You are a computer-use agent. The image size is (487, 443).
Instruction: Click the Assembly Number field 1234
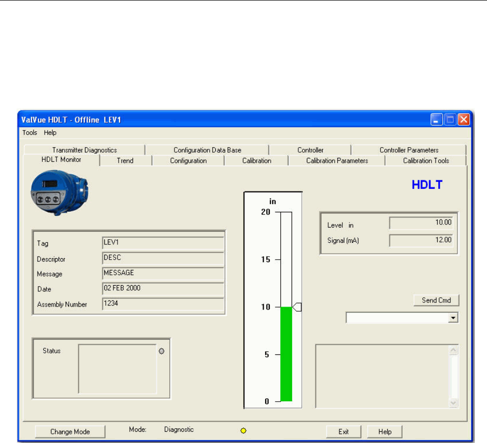[x=163, y=303]
